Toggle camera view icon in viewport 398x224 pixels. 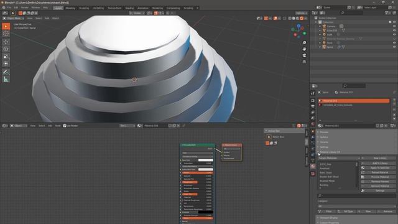point(304,55)
